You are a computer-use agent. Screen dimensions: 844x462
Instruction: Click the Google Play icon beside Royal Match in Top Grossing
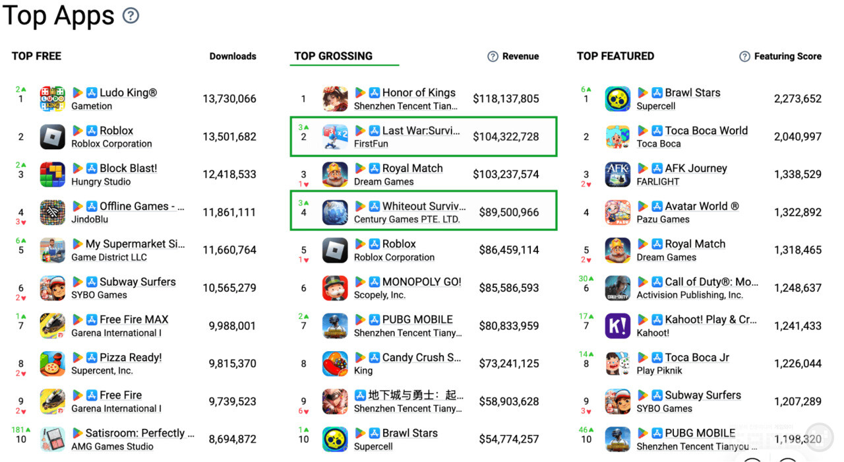361,169
